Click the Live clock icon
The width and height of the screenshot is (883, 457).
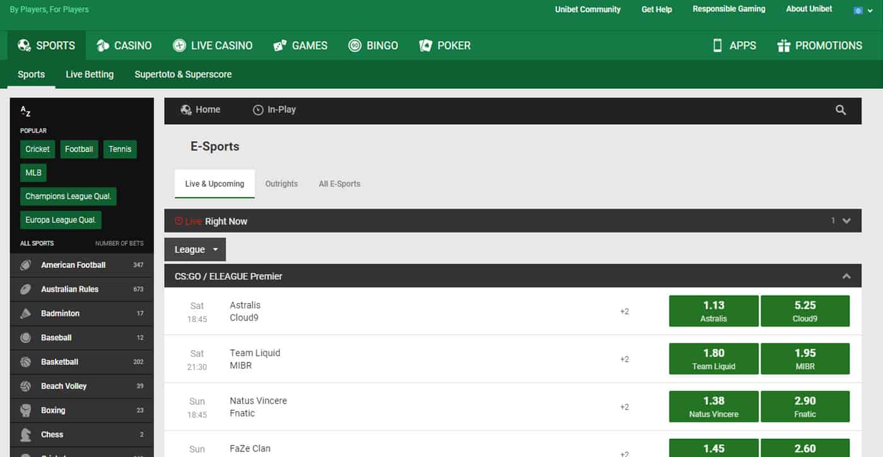point(178,221)
